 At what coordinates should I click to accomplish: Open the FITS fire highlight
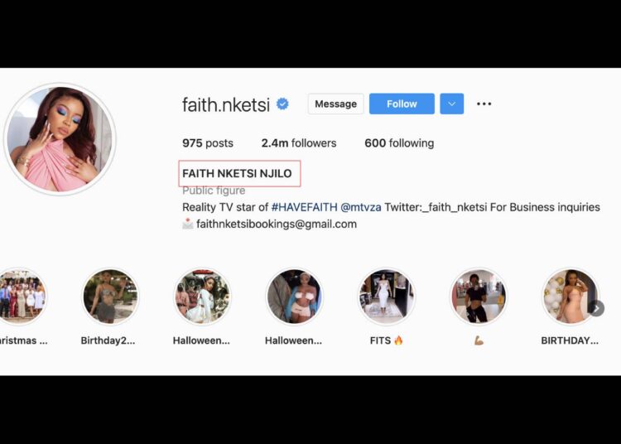coord(387,297)
